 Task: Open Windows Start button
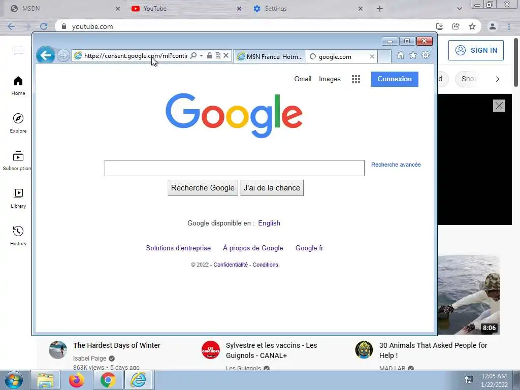(14, 380)
